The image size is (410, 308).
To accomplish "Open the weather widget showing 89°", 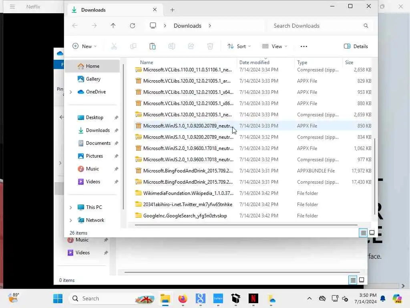I will pos(13,298).
